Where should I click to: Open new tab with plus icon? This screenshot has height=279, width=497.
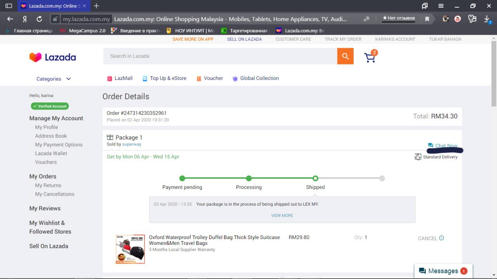point(97,6)
